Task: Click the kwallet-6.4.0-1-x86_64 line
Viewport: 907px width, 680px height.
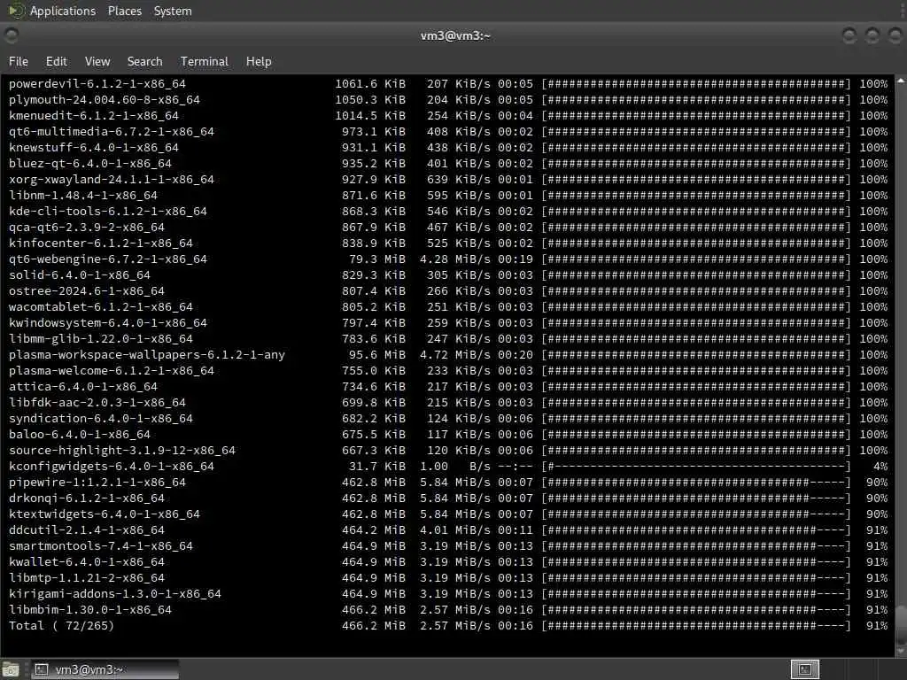Action: 448,561
